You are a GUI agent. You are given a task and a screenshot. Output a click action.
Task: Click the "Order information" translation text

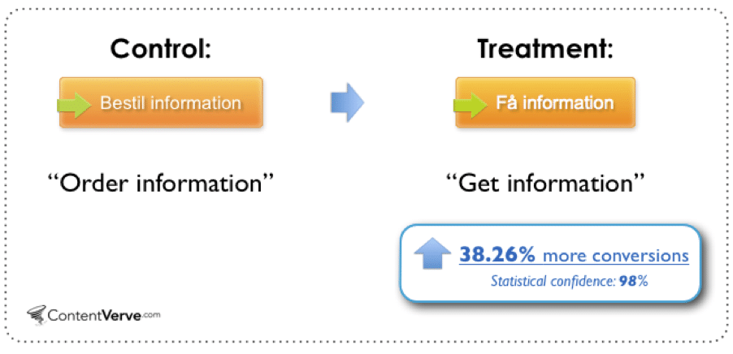point(159,182)
